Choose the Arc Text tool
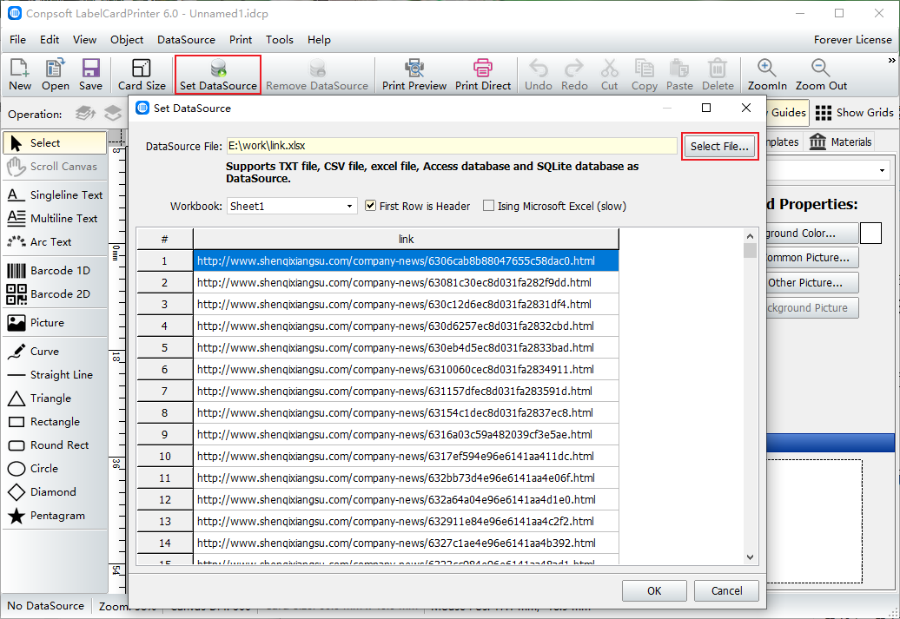The width and height of the screenshot is (900, 619). (55, 242)
